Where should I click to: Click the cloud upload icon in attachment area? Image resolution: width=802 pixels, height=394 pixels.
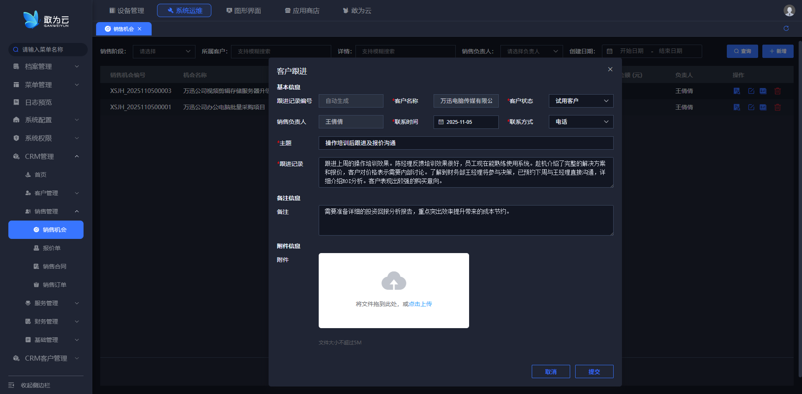coord(393,281)
